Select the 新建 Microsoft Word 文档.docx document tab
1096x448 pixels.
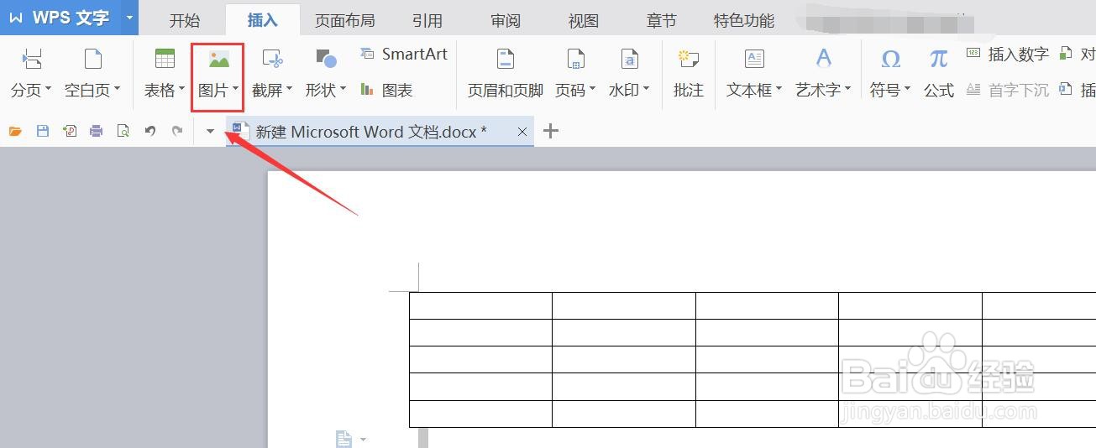point(380,132)
